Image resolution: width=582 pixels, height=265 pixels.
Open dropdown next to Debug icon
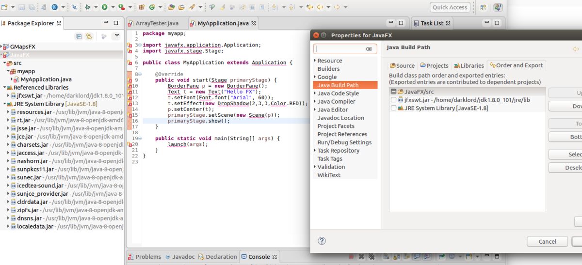(96, 7)
